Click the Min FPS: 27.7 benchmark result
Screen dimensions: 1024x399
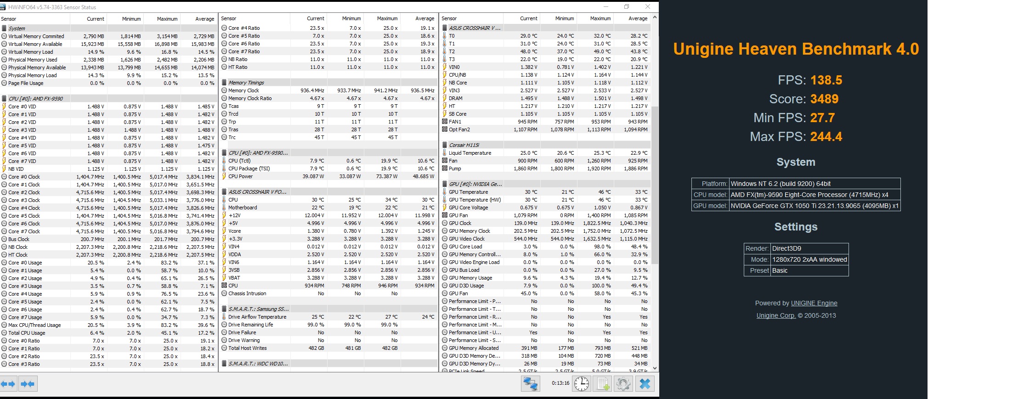pyautogui.click(x=794, y=118)
